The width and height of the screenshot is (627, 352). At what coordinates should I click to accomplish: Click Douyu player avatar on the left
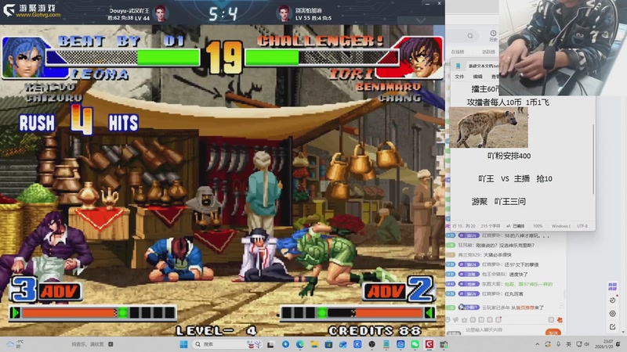coord(160,13)
